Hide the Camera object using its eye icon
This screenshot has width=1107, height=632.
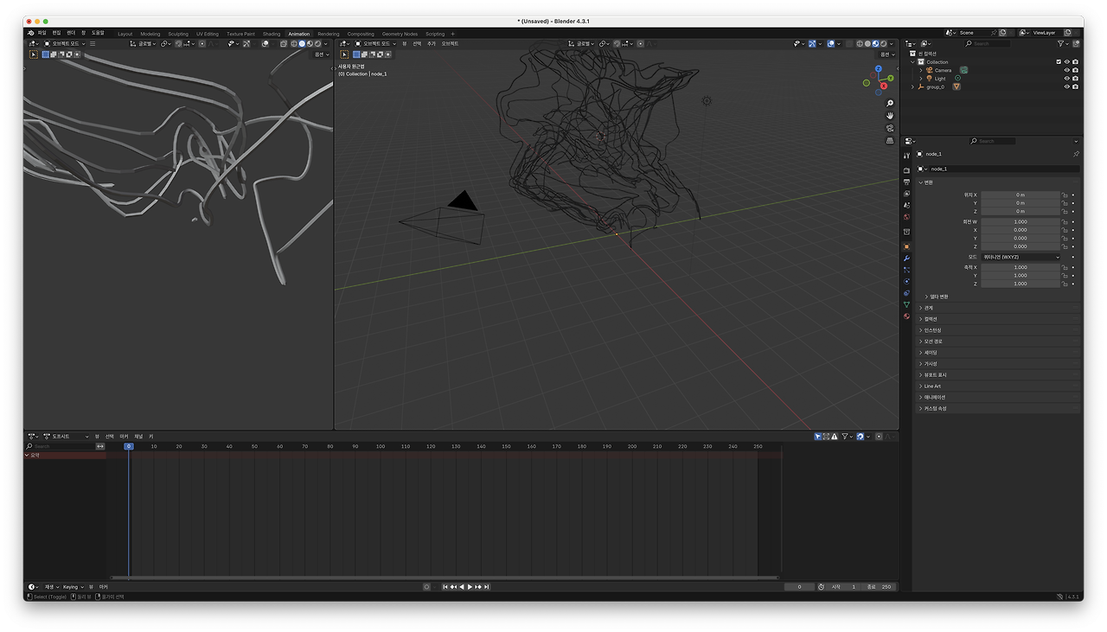pos(1066,70)
